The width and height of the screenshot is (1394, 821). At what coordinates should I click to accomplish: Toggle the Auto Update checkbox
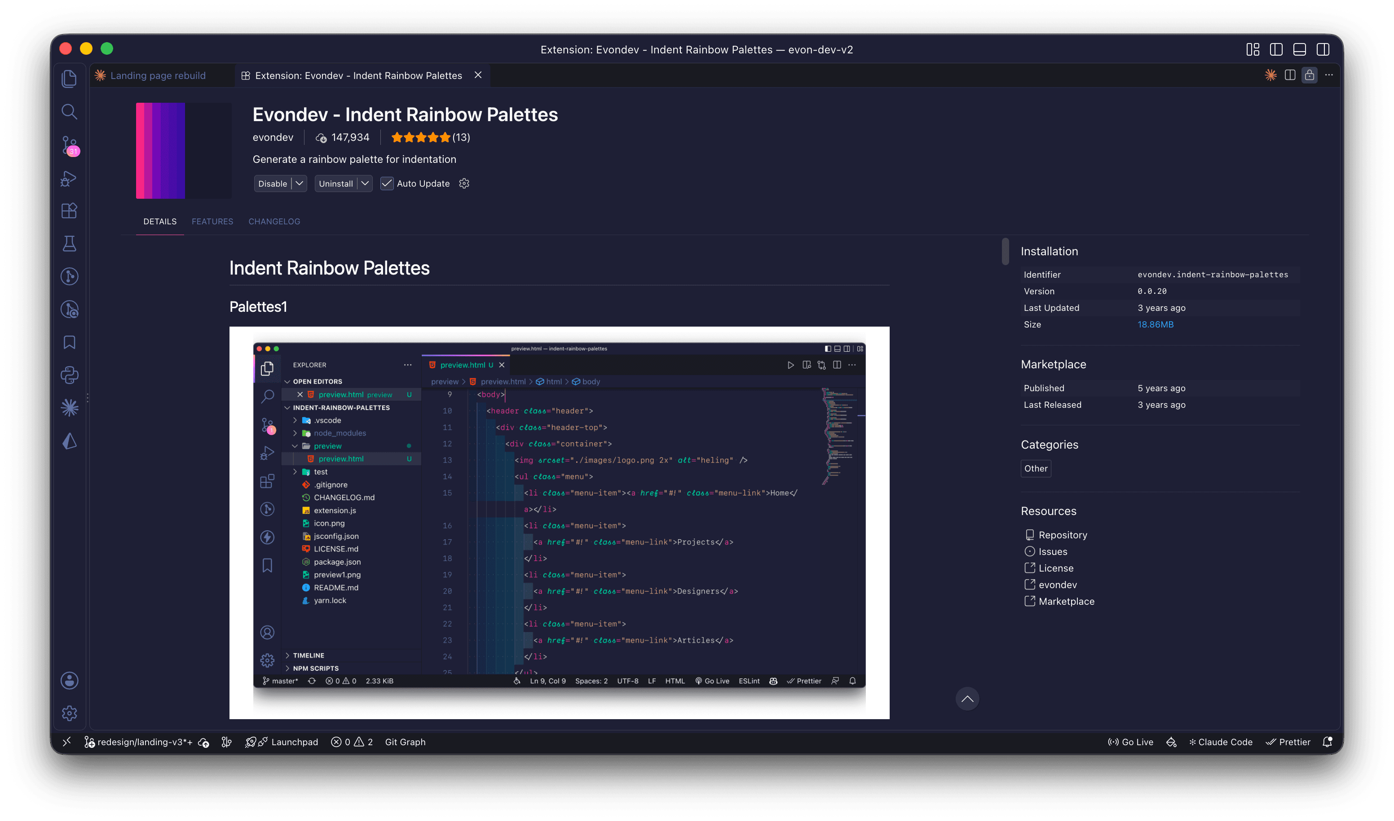tap(387, 183)
